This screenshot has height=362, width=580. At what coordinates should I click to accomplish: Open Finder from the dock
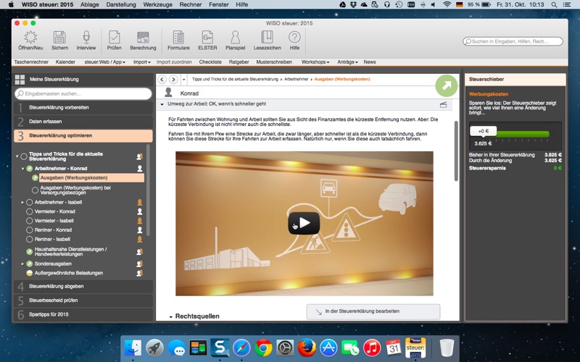coord(133,348)
